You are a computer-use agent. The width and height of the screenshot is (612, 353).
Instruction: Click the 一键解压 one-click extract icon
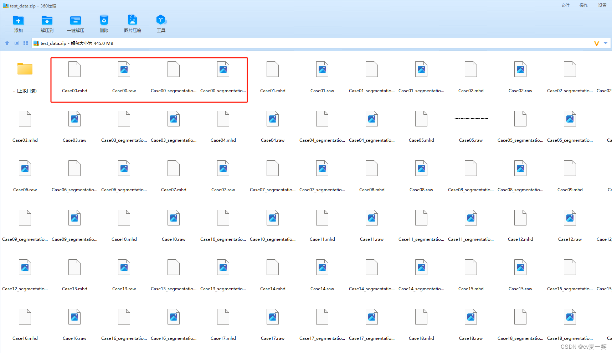(76, 20)
